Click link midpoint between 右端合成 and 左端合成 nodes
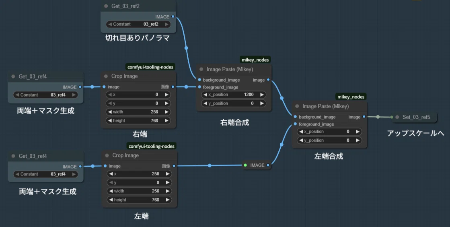The image size is (450, 227). point(282,98)
